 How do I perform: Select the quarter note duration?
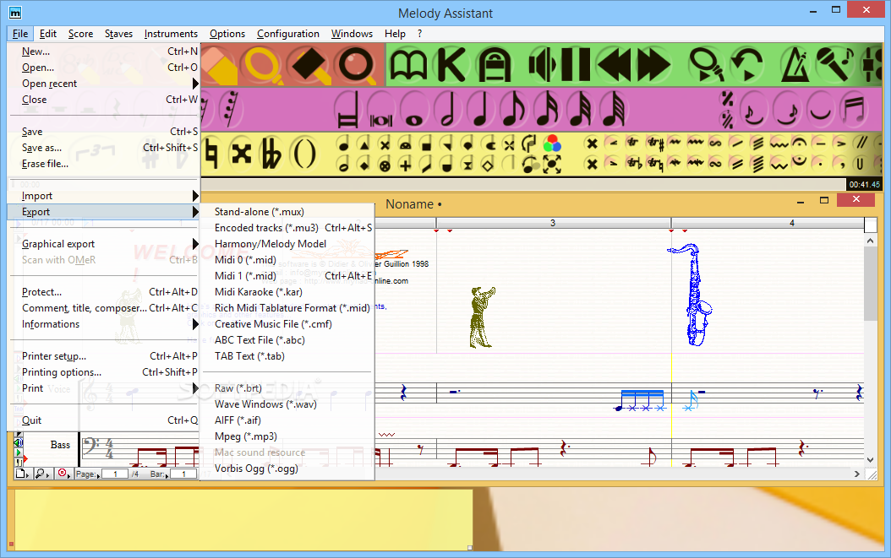[x=481, y=110]
